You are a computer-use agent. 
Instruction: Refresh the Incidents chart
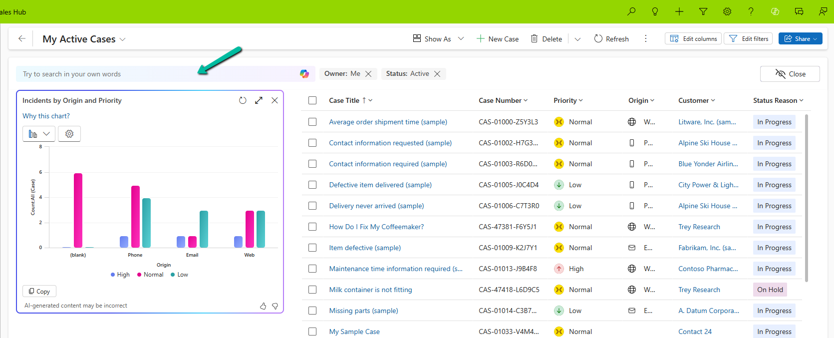pyautogui.click(x=243, y=100)
